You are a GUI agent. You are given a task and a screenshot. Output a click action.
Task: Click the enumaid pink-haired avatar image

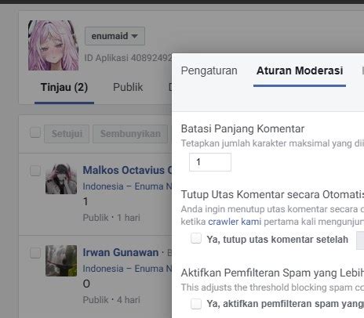pos(53,45)
